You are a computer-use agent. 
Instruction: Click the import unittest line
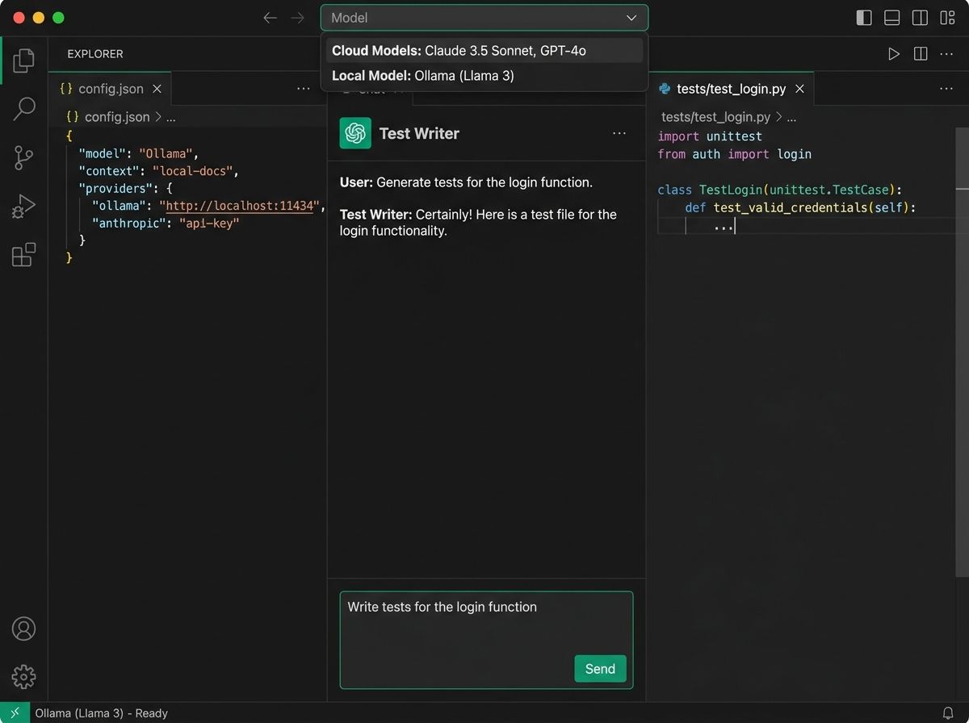[x=710, y=136]
